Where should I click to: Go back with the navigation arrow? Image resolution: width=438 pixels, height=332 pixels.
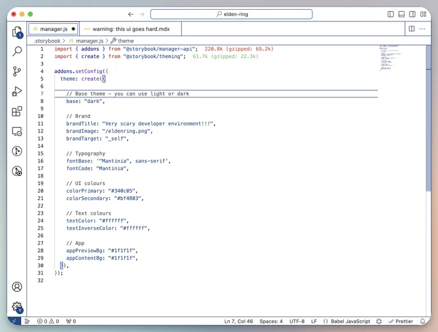[131, 14]
